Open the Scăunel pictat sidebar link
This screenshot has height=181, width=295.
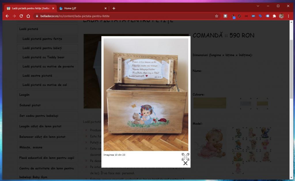[x=30, y=105]
